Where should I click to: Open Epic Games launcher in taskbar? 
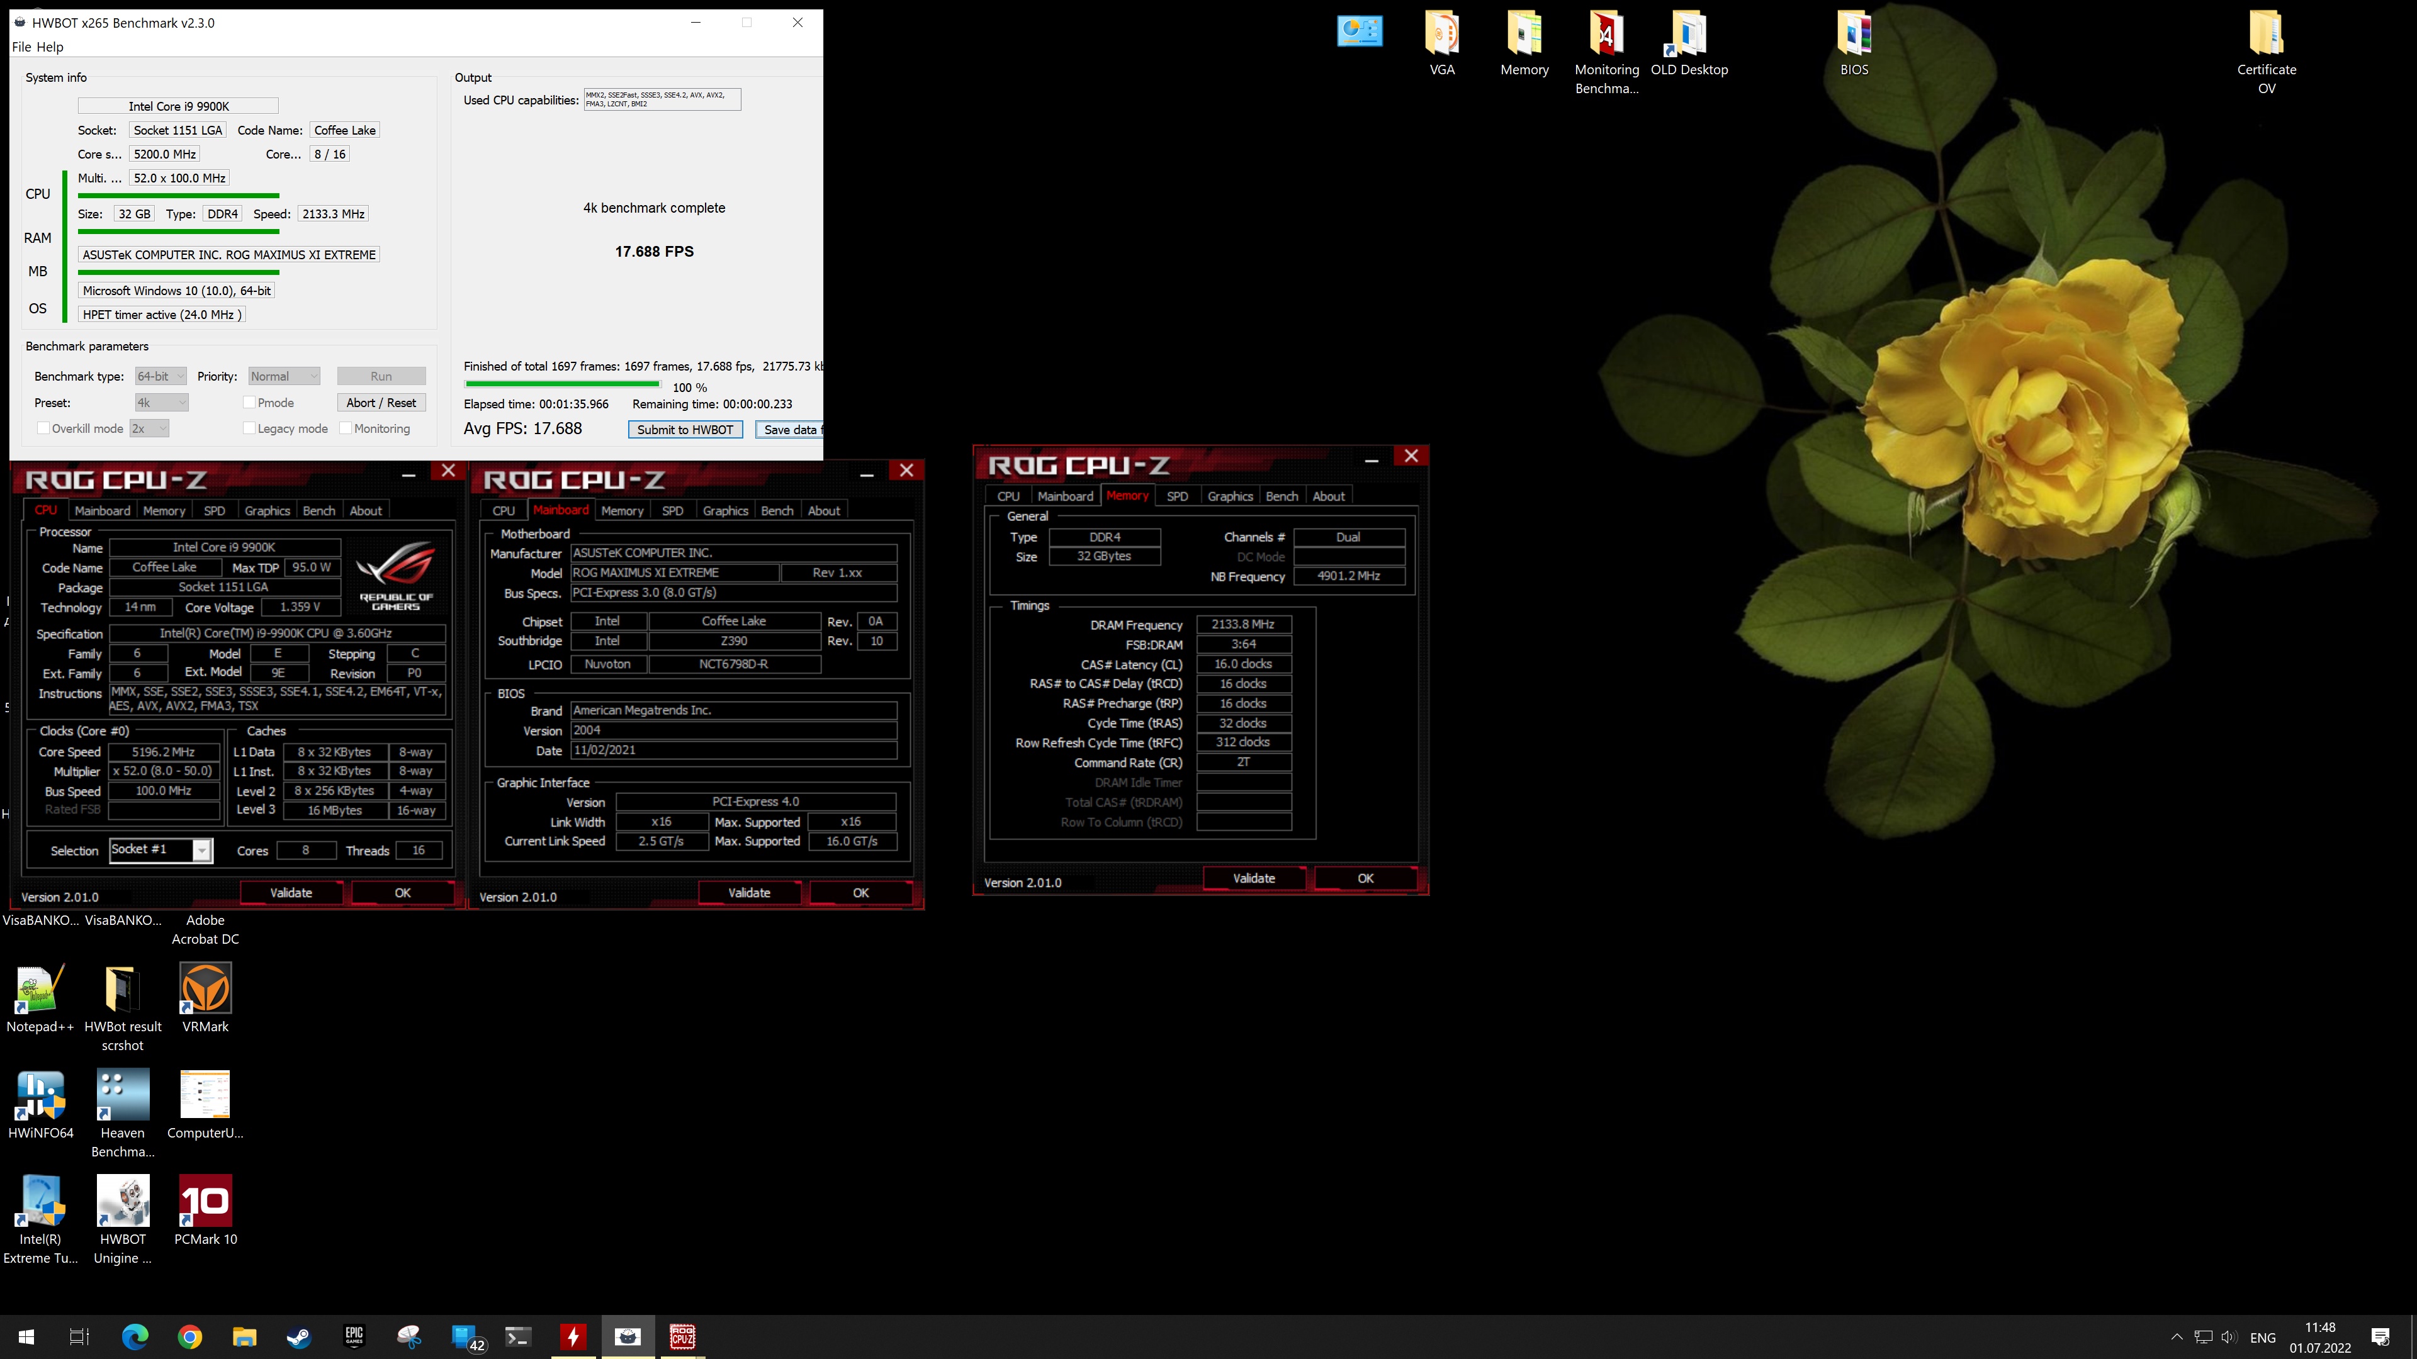(x=354, y=1336)
